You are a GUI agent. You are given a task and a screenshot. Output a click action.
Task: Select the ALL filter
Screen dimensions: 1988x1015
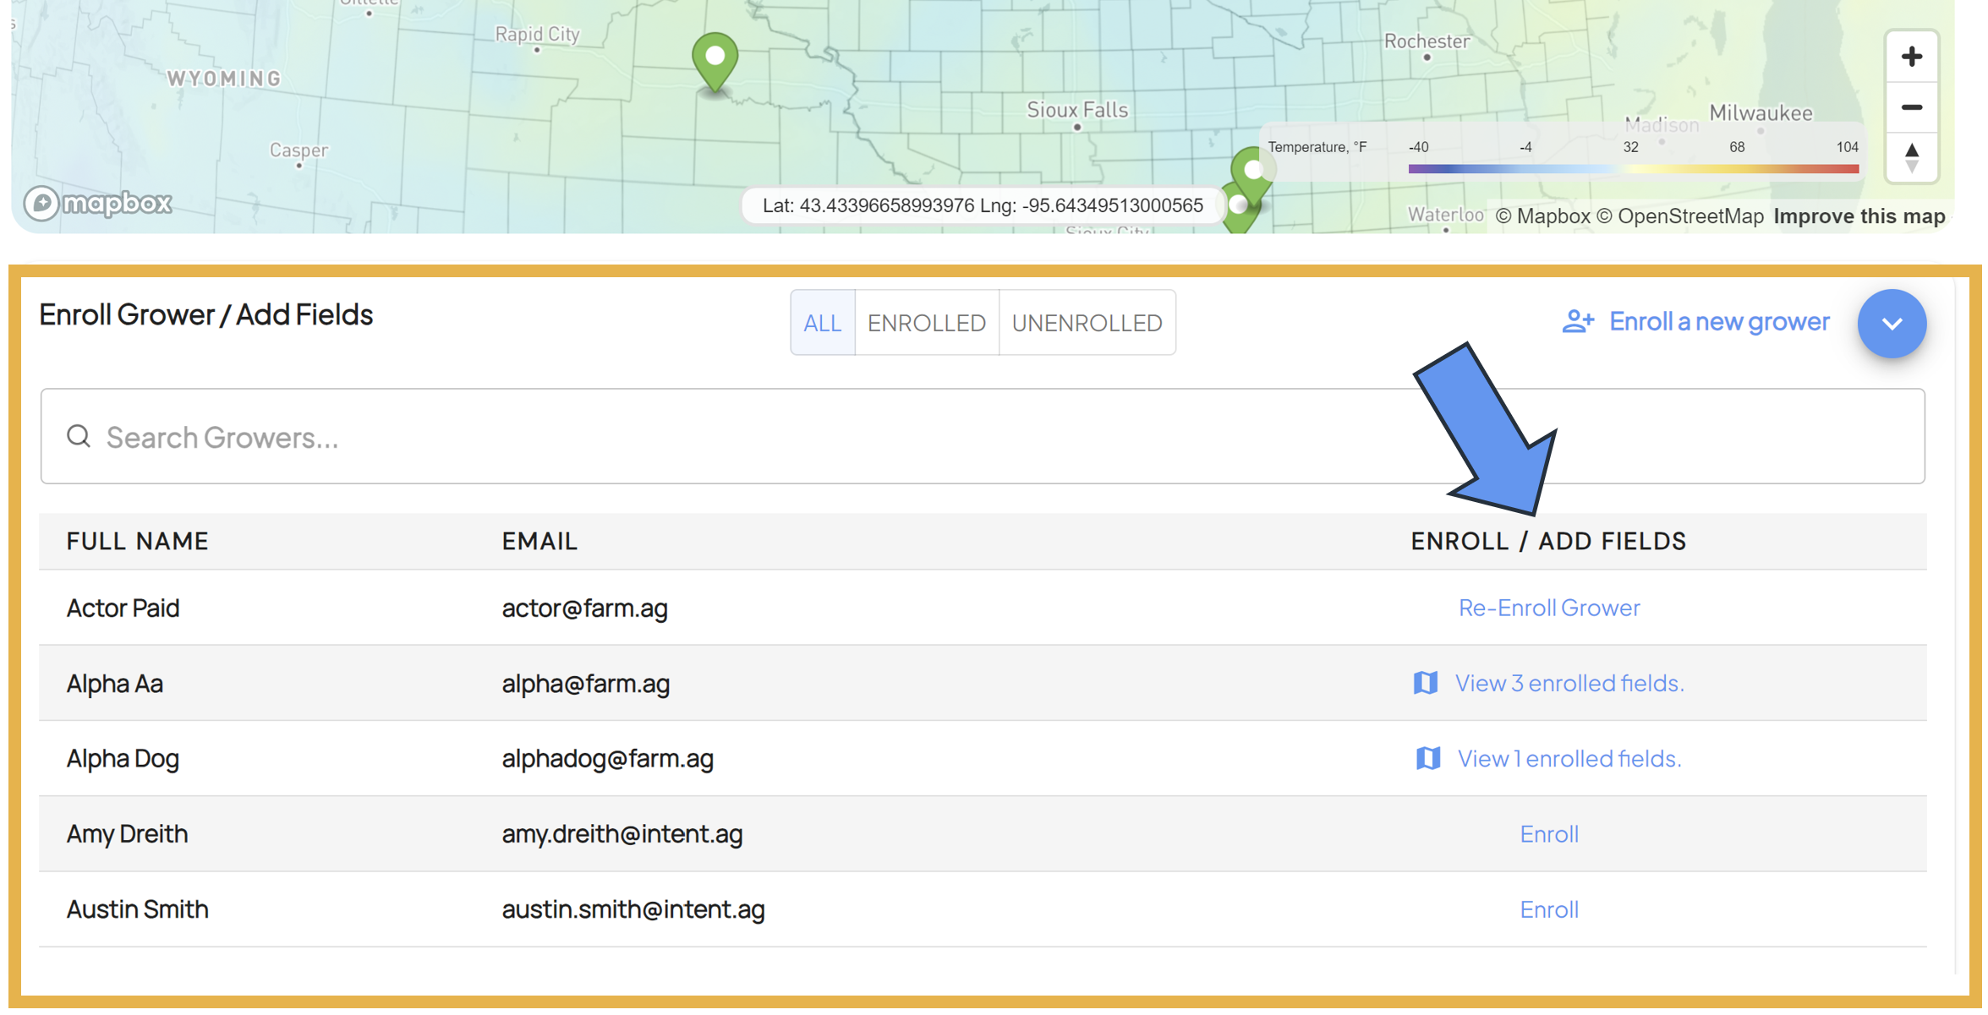(824, 324)
